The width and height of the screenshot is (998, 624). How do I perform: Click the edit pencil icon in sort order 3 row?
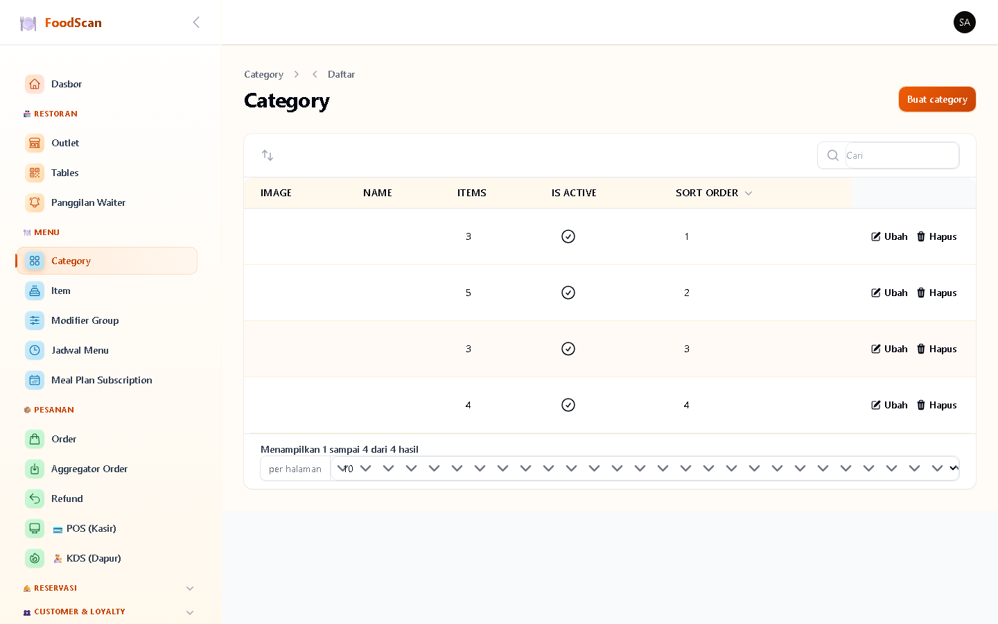pos(876,349)
